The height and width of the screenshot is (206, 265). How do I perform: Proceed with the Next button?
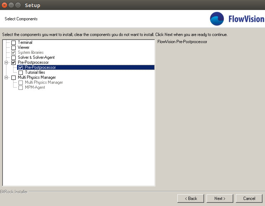pyautogui.click(x=220, y=199)
